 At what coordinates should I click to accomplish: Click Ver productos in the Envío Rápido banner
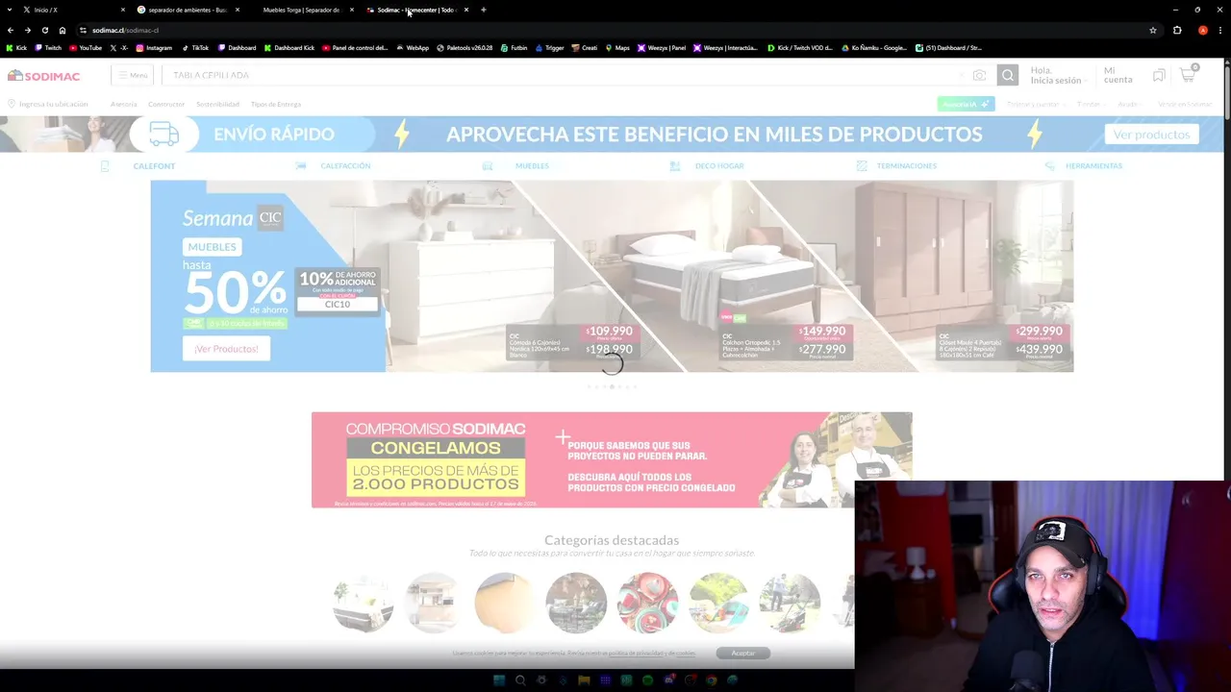coord(1151,135)
